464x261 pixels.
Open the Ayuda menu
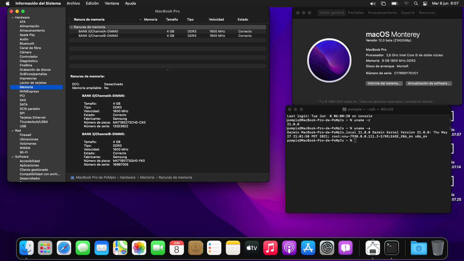pyautogui.click(x=130, y=3)
